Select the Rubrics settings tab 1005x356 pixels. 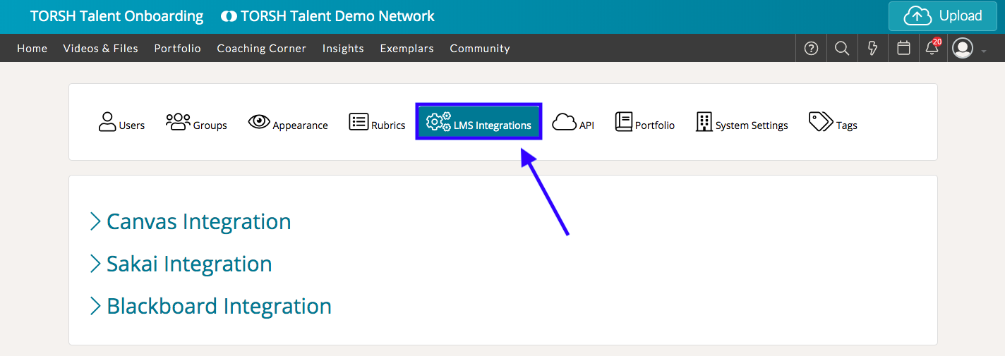pos(378,123)
